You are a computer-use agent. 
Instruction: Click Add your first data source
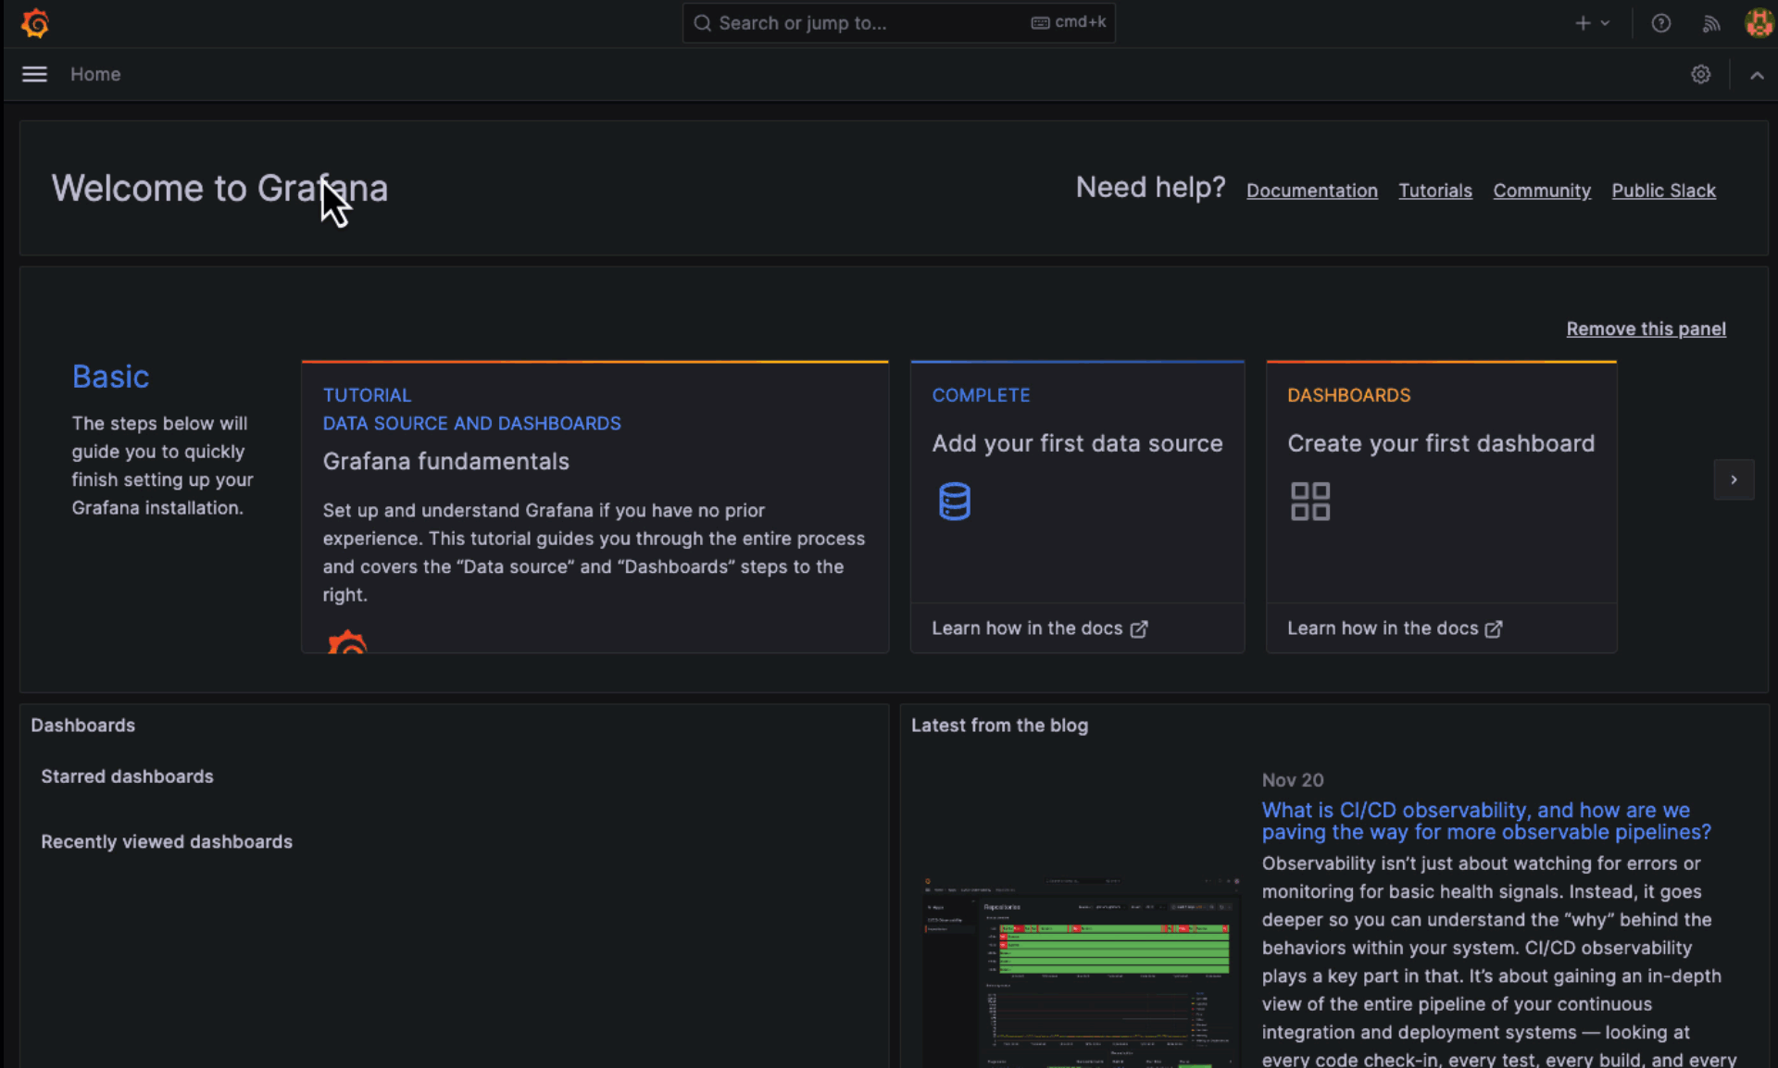1077,443
